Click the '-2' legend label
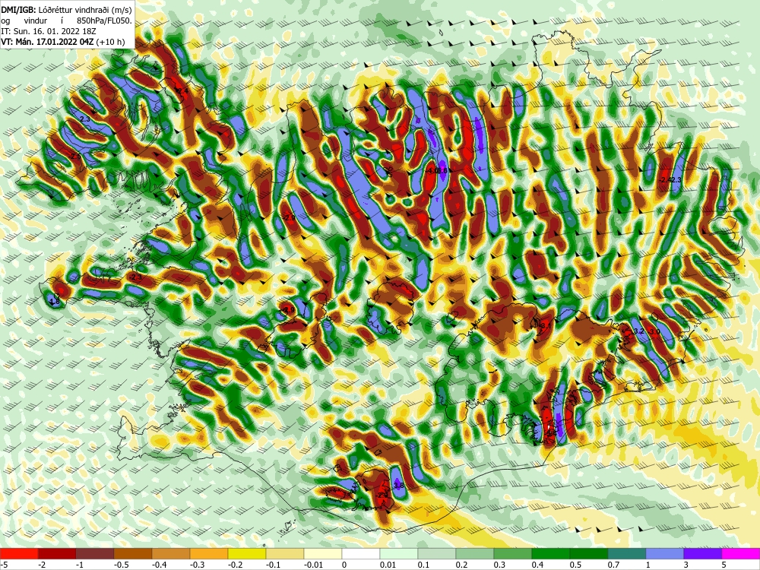 [x=42, y=565]
